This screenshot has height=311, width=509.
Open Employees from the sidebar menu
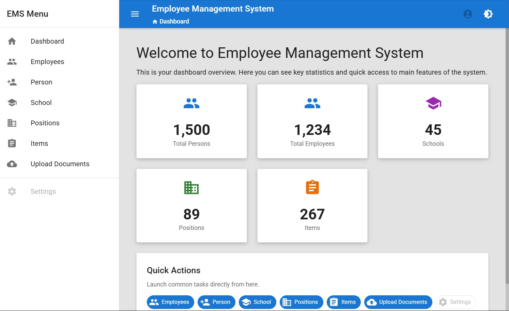tap(47, 62)
